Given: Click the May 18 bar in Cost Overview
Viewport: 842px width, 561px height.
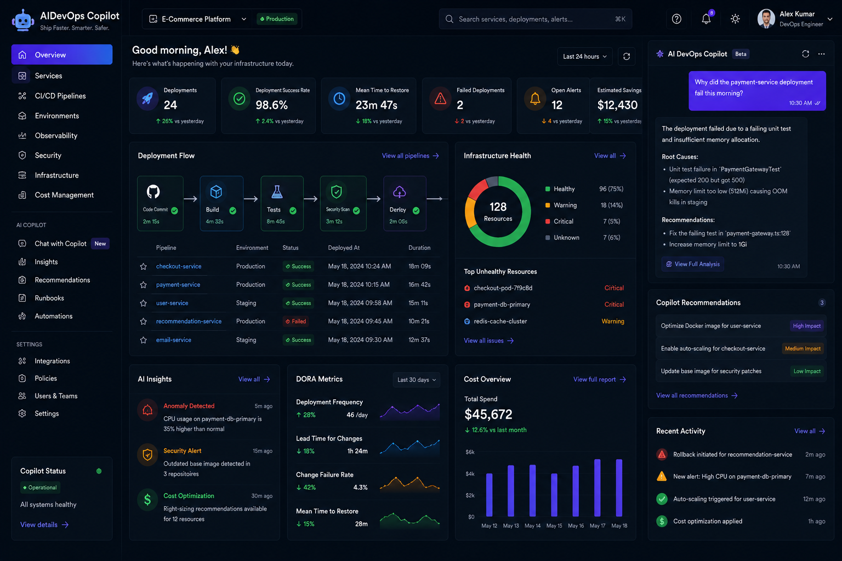Looking at the screenshot, I should (x=619, y=488).
